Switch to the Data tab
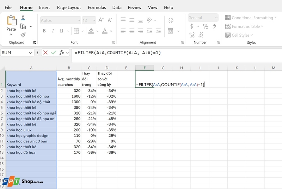Image resolution: width=282 pixels, height=189 pixels. click(117, 7)
